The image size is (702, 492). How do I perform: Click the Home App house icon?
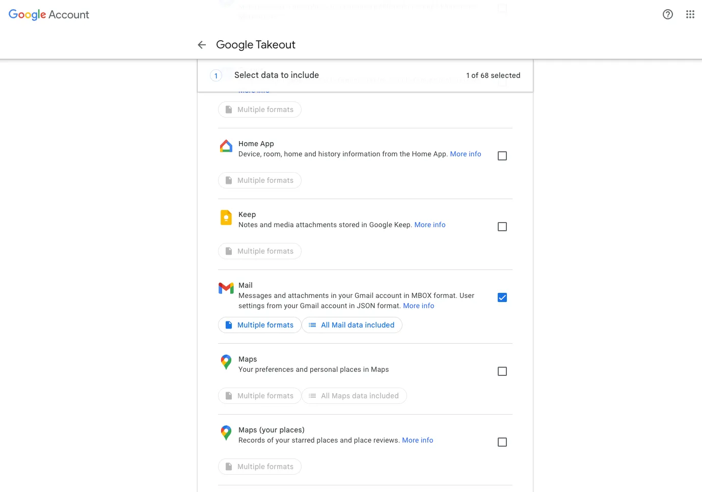click(226, 146)
